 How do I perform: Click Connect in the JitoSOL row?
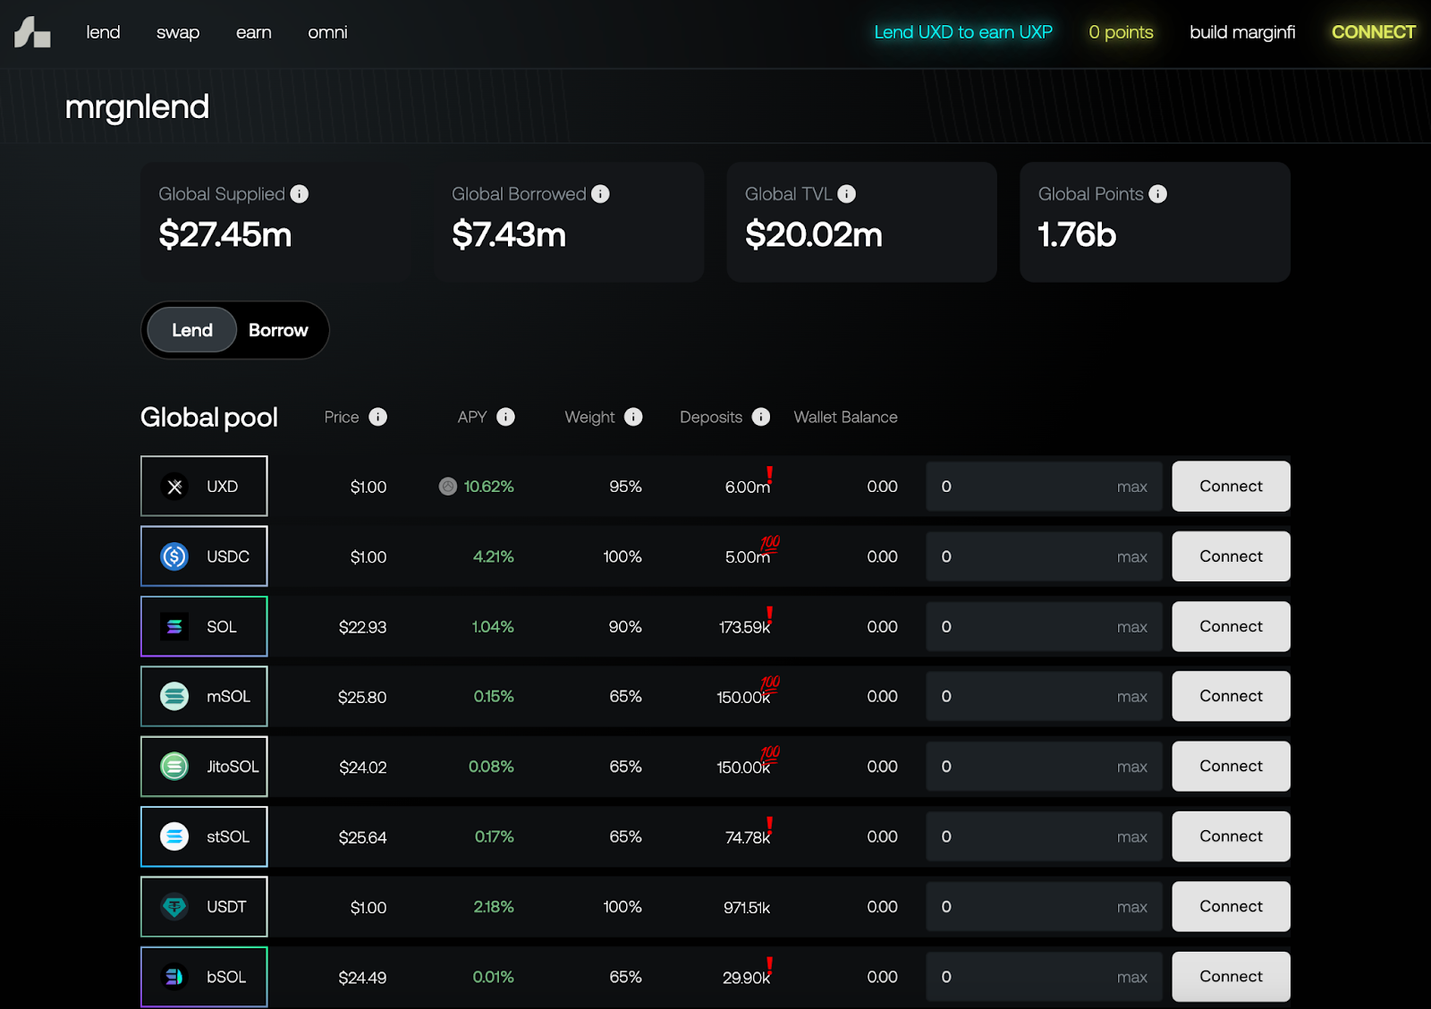coord(1231,767)
